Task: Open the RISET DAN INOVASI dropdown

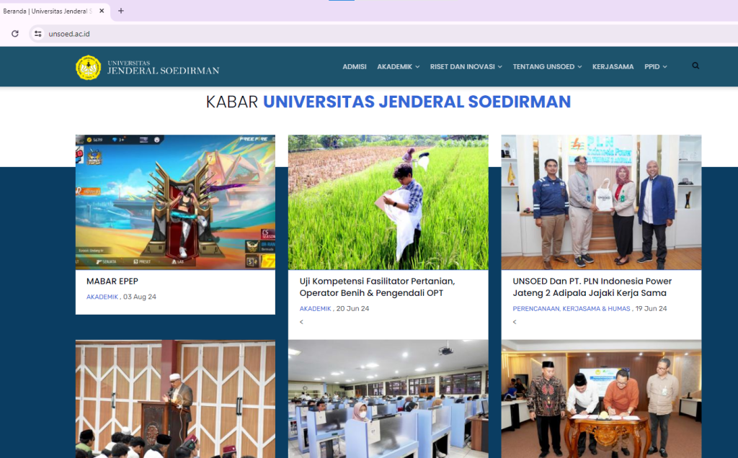Action: [x=466, y=66]
